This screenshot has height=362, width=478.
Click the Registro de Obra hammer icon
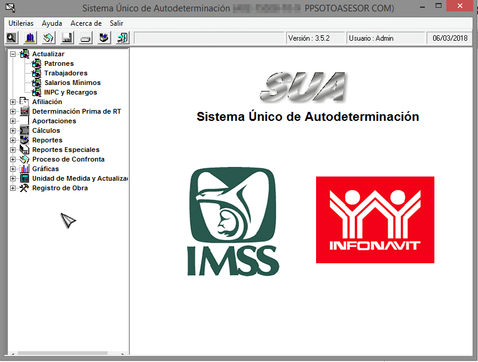pos(24,188)
